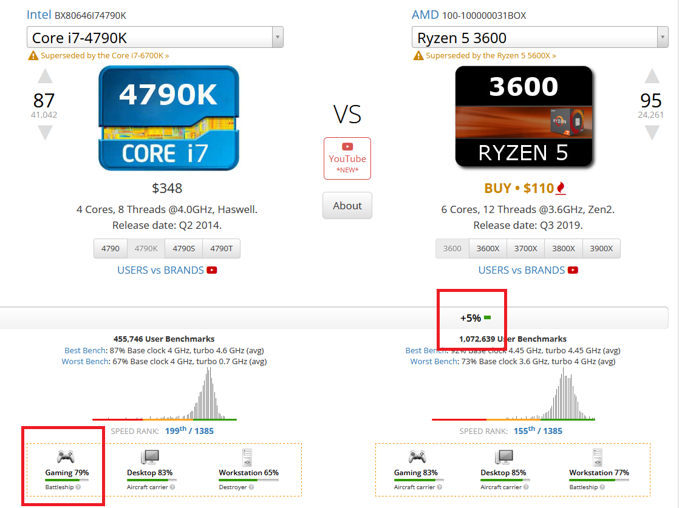Click the green +5% indicator bar
Viewport: 679px width, 508px height.
click(486, 317)
